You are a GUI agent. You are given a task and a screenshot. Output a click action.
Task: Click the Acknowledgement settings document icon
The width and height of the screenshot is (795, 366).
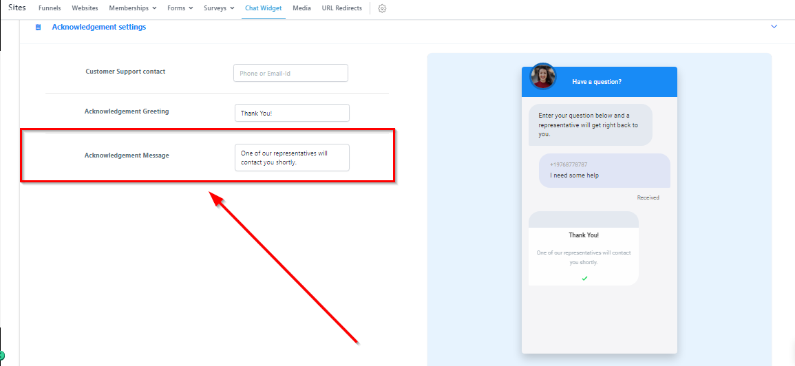click(x=38, y=28)
